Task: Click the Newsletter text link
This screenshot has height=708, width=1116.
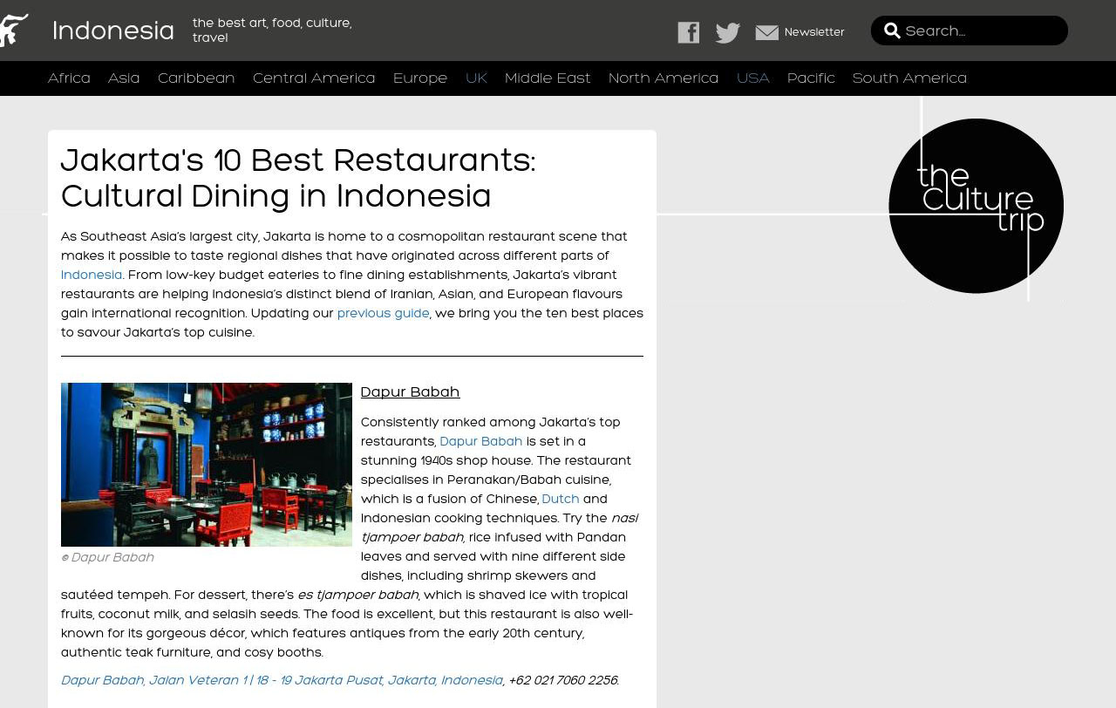Action: tap(814, 32)
